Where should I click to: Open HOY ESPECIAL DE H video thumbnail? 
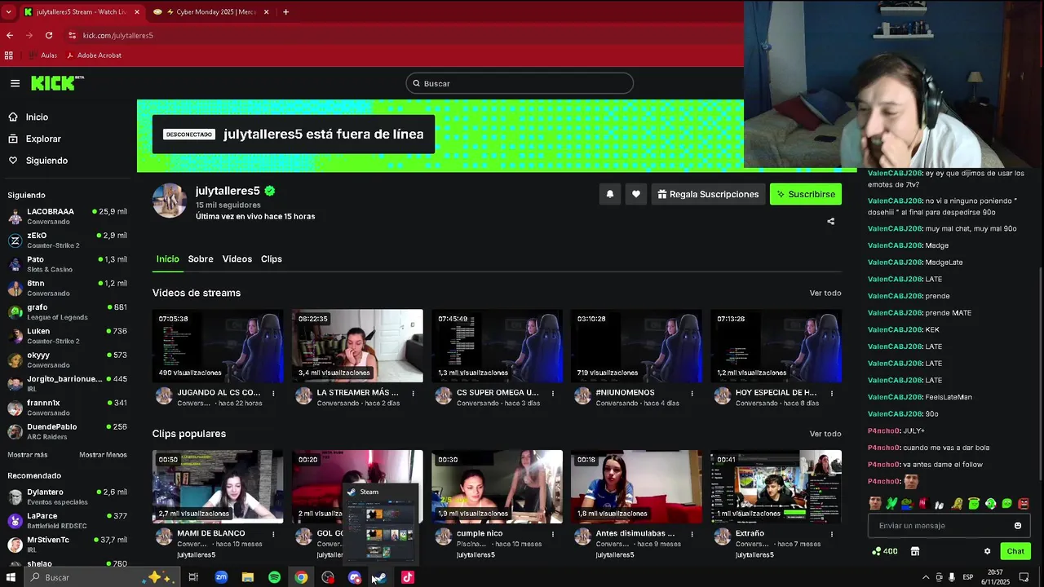click(x=776, y=346)
